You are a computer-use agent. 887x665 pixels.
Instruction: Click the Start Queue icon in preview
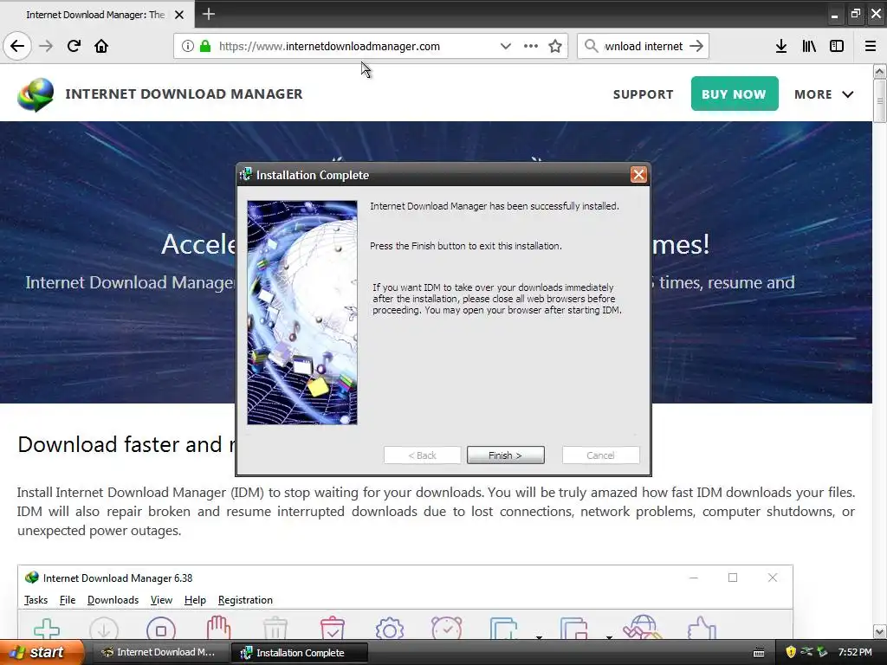pyautogui.click(x=503, y=629)
